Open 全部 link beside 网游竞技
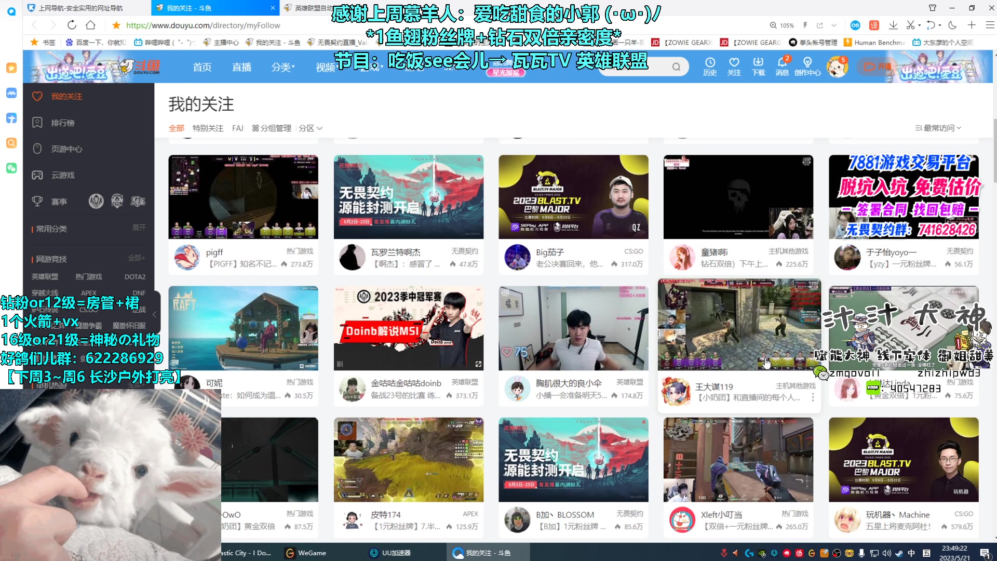Screen dimensions: 997x561 136,258
